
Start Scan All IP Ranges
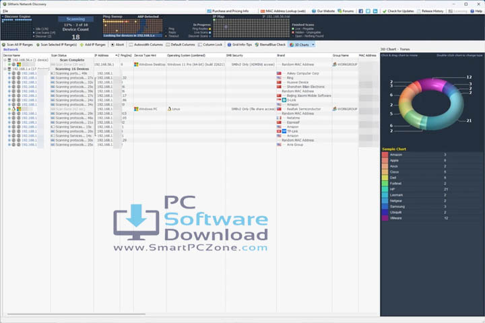click(x=18, y=45)
